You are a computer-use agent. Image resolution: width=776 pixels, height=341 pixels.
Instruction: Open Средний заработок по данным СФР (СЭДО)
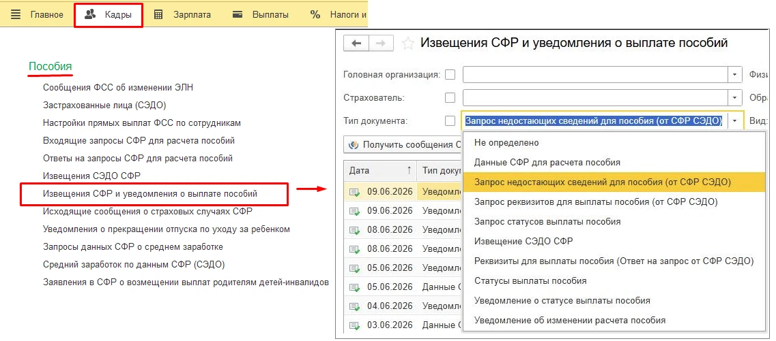point(134,265)
